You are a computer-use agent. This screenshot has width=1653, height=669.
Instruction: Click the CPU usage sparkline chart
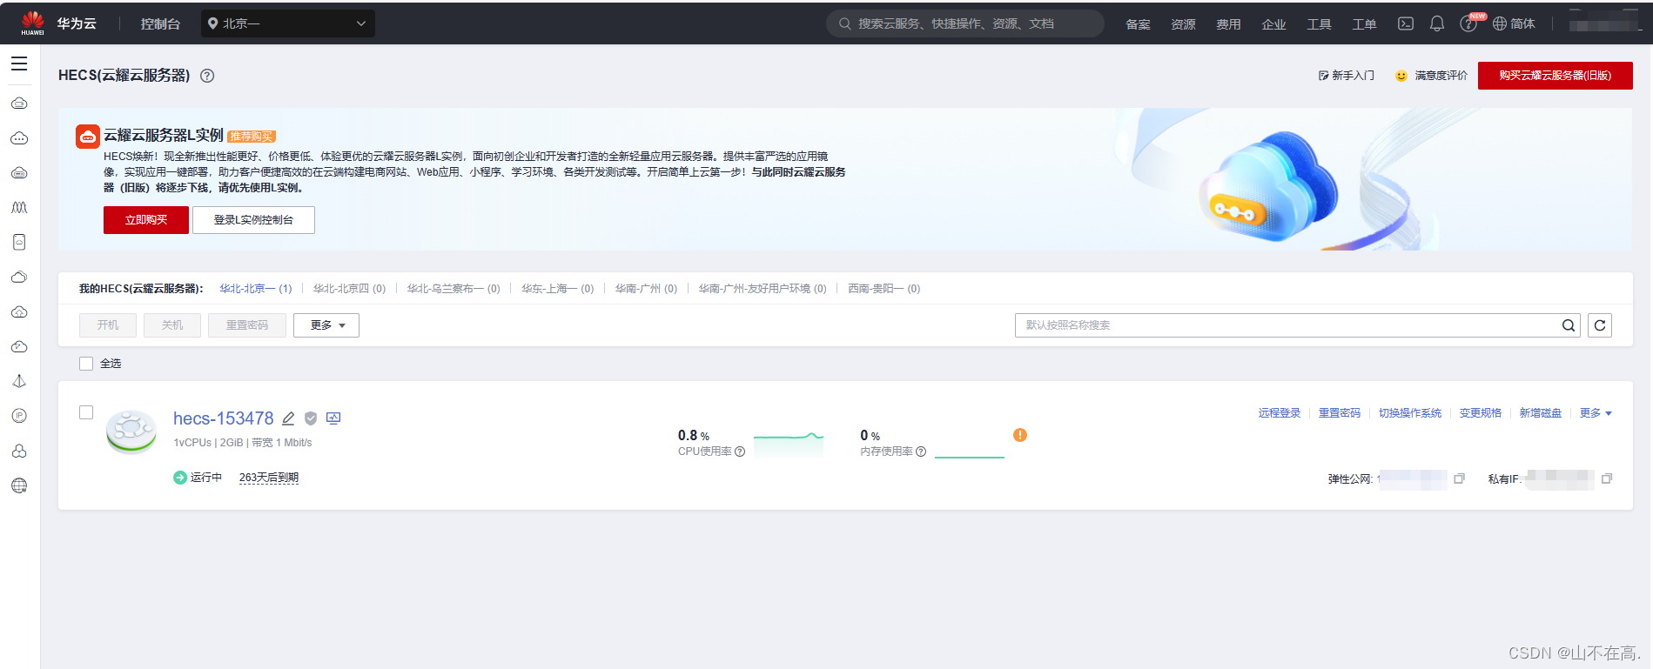click(789, 444)
